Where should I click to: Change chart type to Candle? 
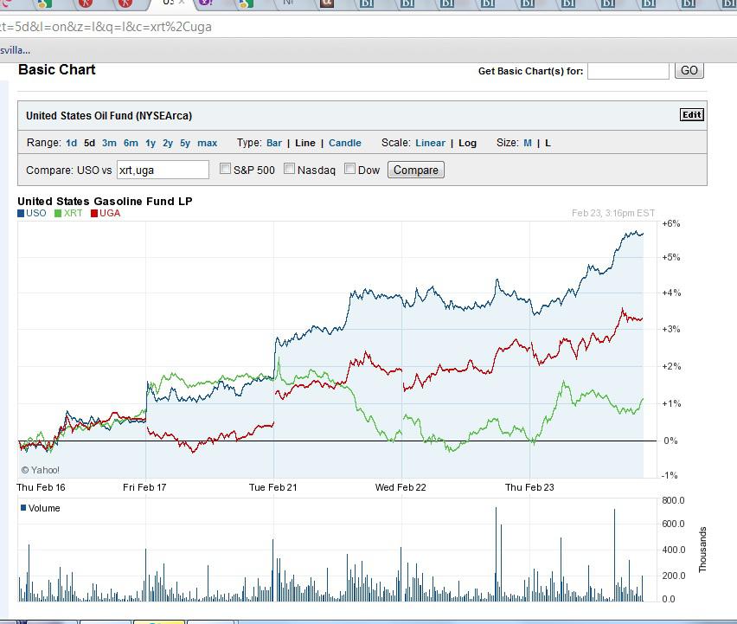point(345,143)
